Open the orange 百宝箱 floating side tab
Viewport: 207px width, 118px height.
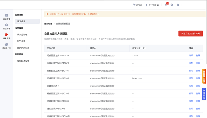click(x=204, y=76)
